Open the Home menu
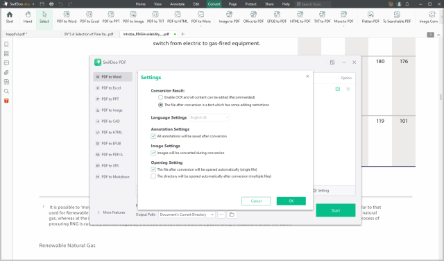This screenshot has height=261, width=444. [140, 4]
